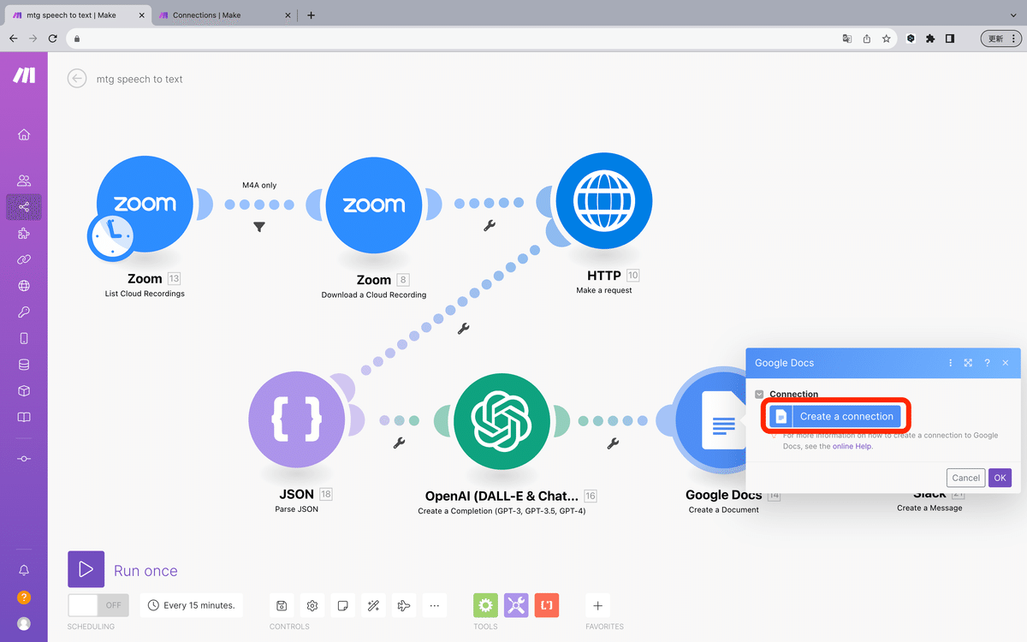The image size is (1027, 642).
Task: Reload the page in browser
Action: click(53, 39)
